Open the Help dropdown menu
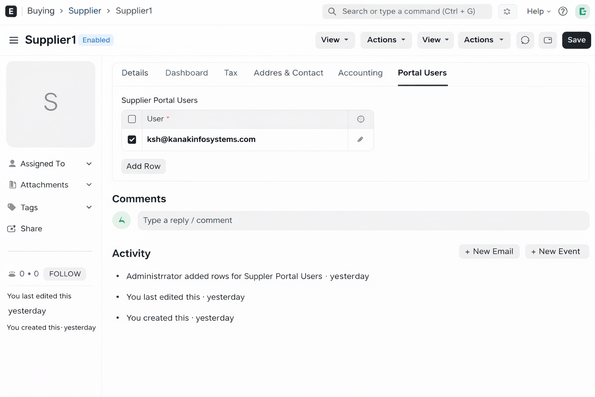The width and height of the screenshot is (595, 397). tap(538, 12)
